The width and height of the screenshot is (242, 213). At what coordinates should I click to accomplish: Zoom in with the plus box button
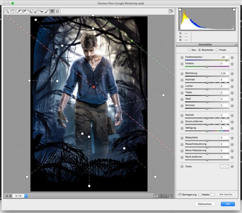coord(10,196)
